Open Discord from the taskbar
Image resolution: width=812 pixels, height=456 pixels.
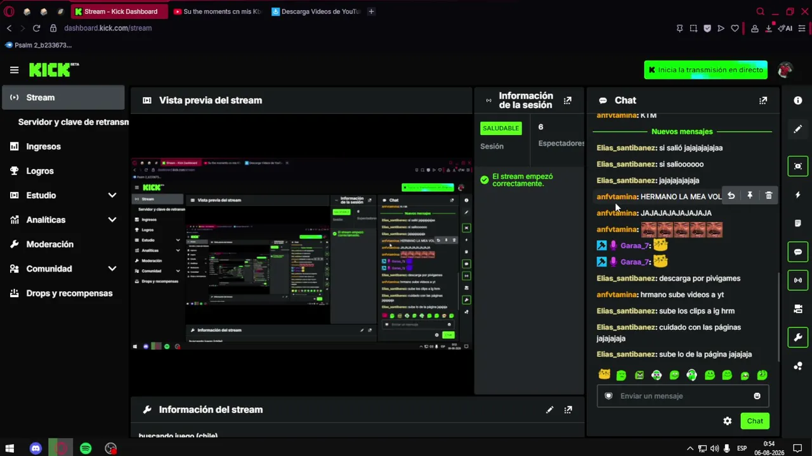point(36,448)
